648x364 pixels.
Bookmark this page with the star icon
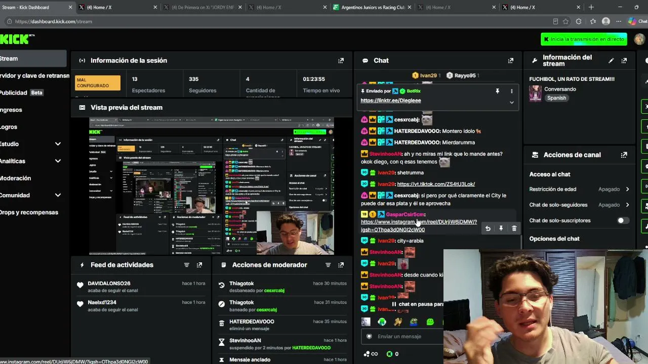point(565,21)
